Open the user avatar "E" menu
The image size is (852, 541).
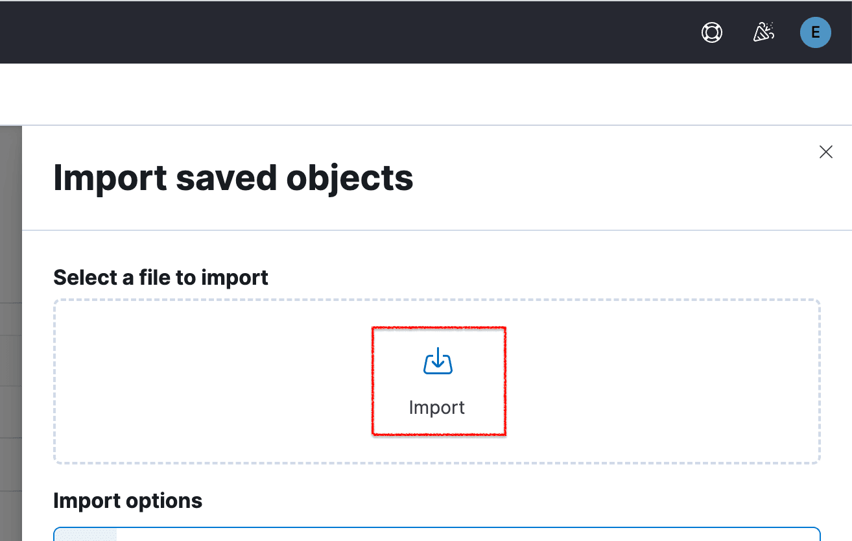tap(815, 32)
